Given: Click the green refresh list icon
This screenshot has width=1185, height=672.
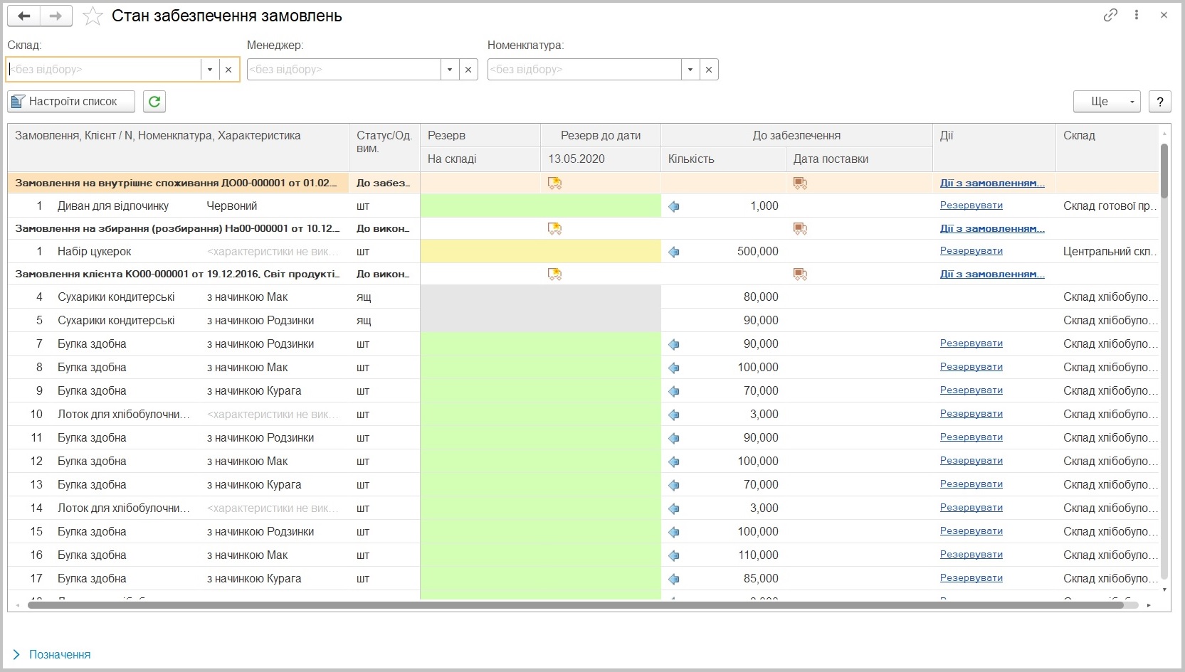Looking at the screenshot, I should tap(154, 102).
